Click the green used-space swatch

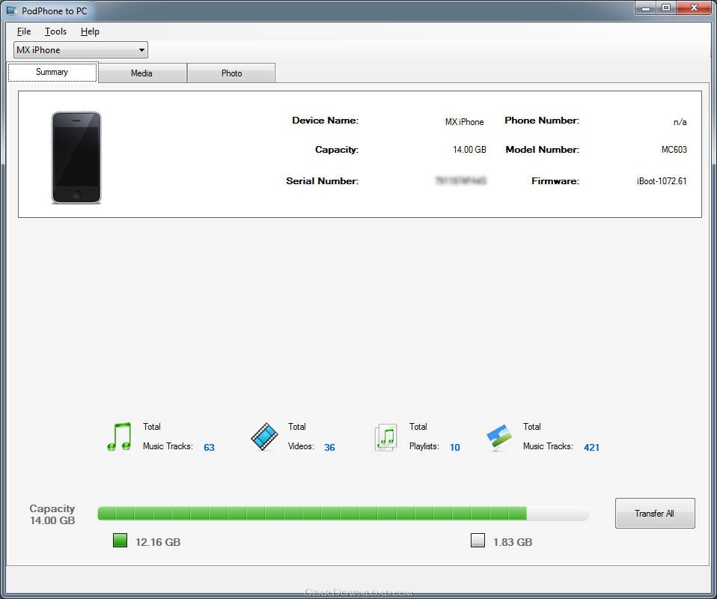(120, 541)
